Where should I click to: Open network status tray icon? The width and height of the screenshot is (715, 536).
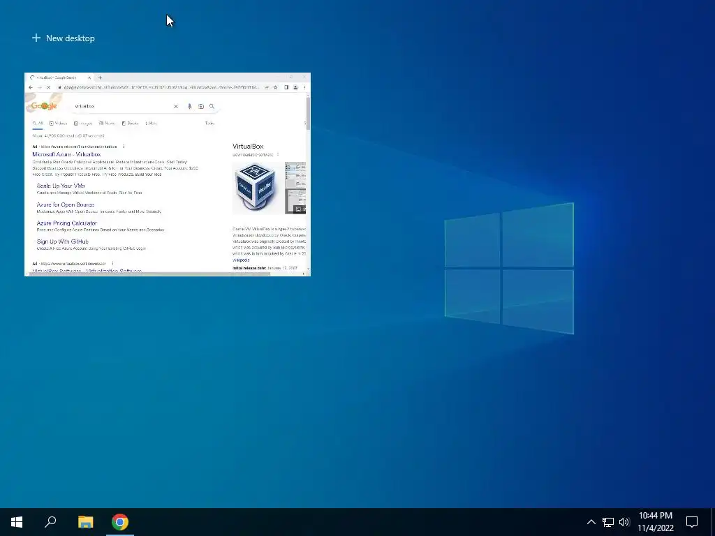(608, 522)
